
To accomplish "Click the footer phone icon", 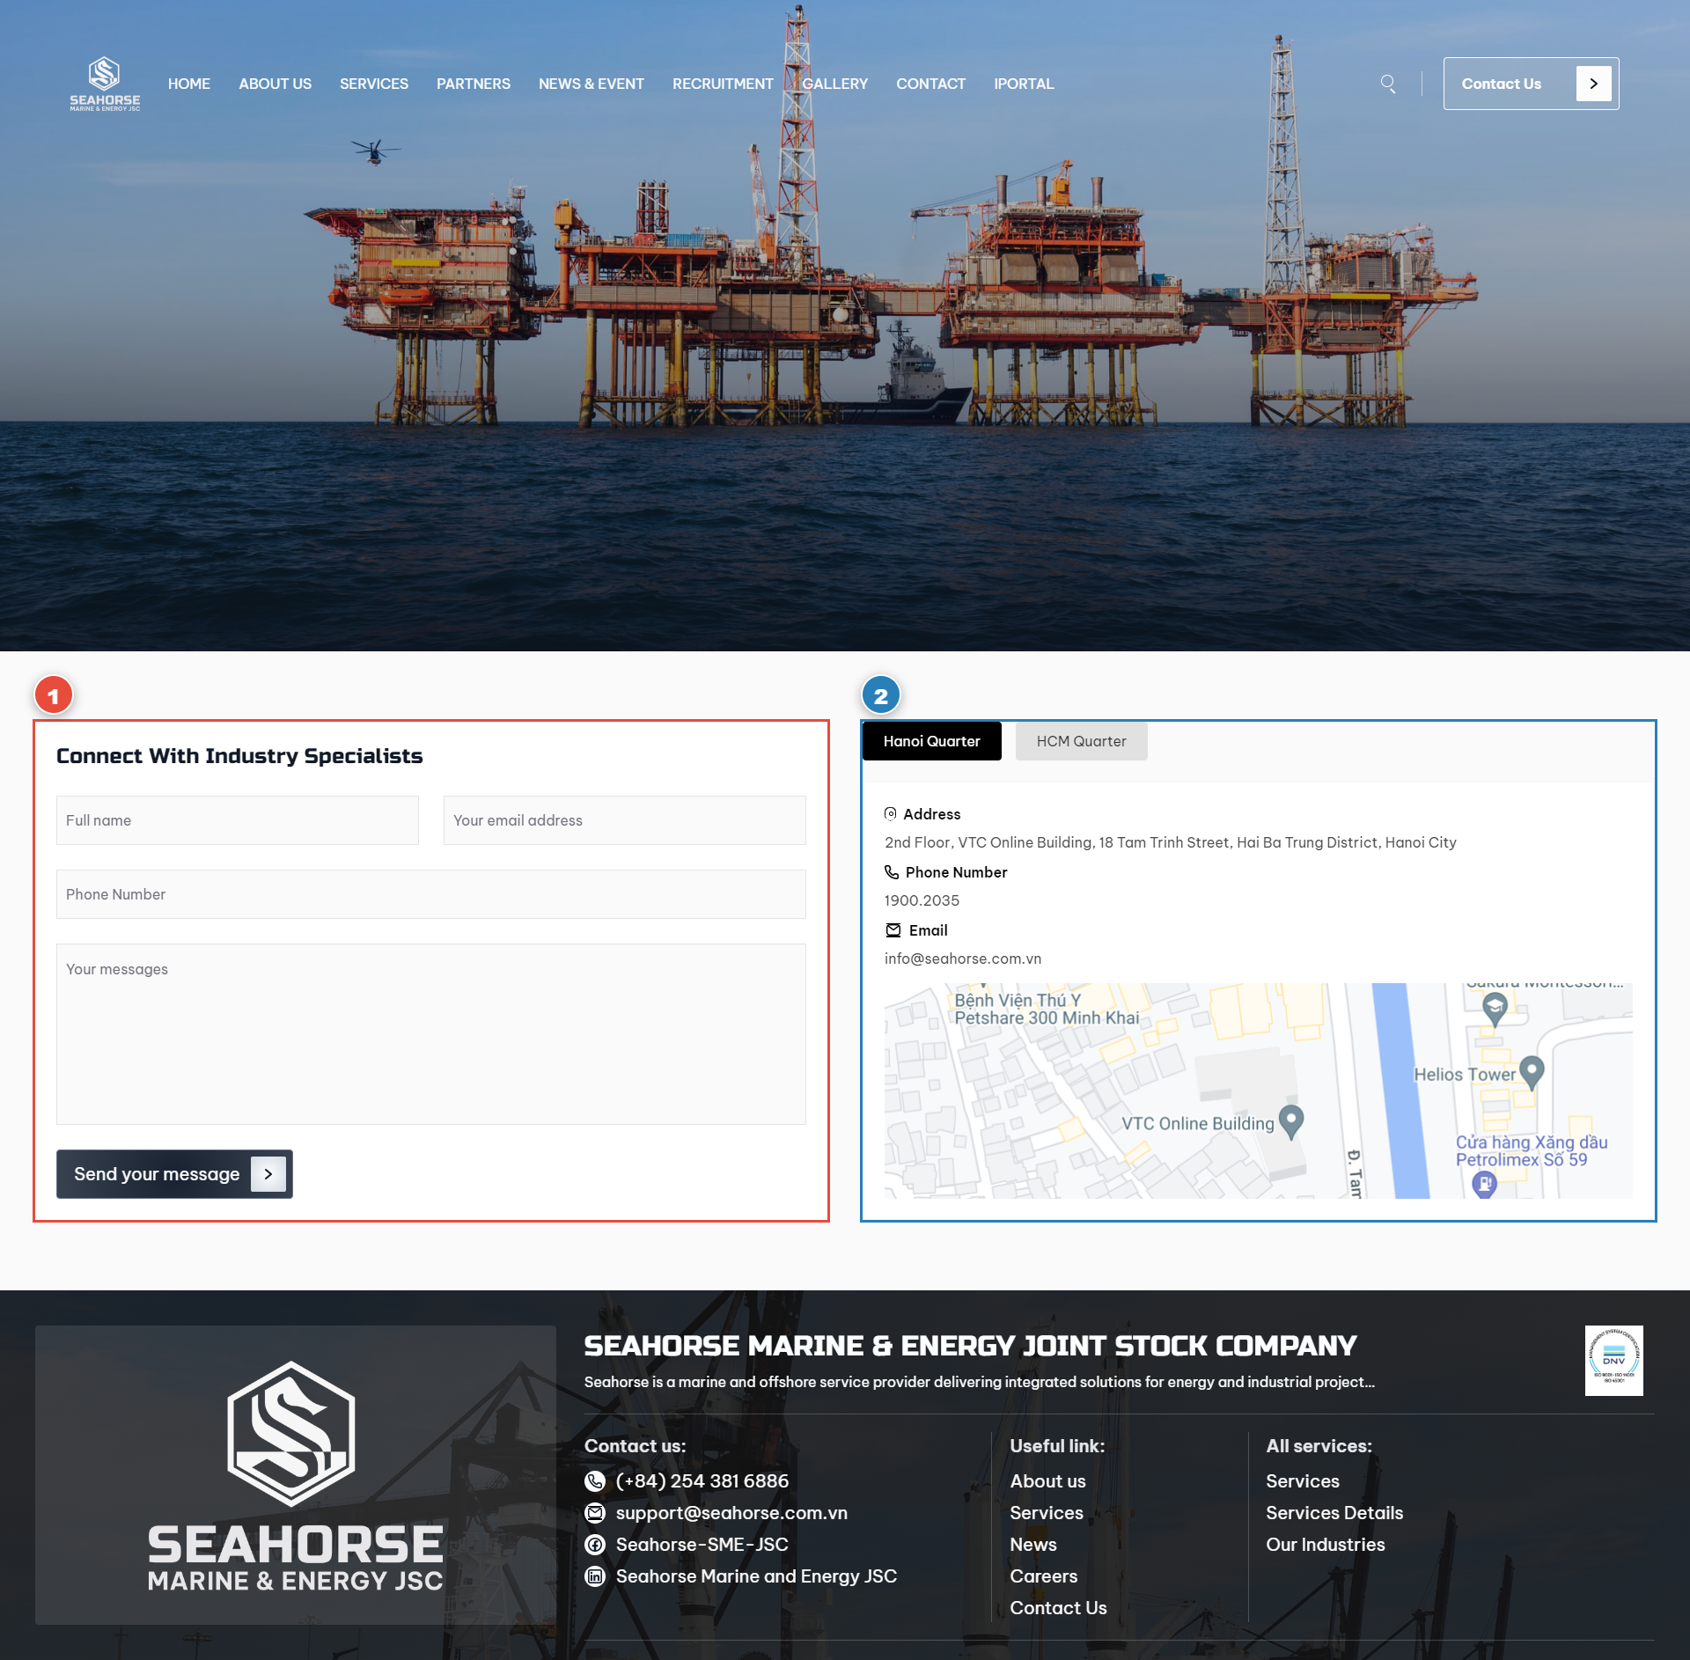I will [596, 1481].
